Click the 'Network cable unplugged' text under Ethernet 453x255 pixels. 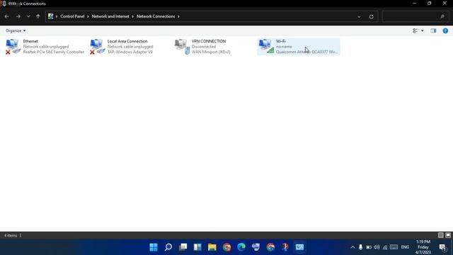46,47
